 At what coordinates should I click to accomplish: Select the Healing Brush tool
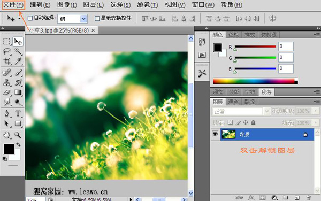pos(7,73)
